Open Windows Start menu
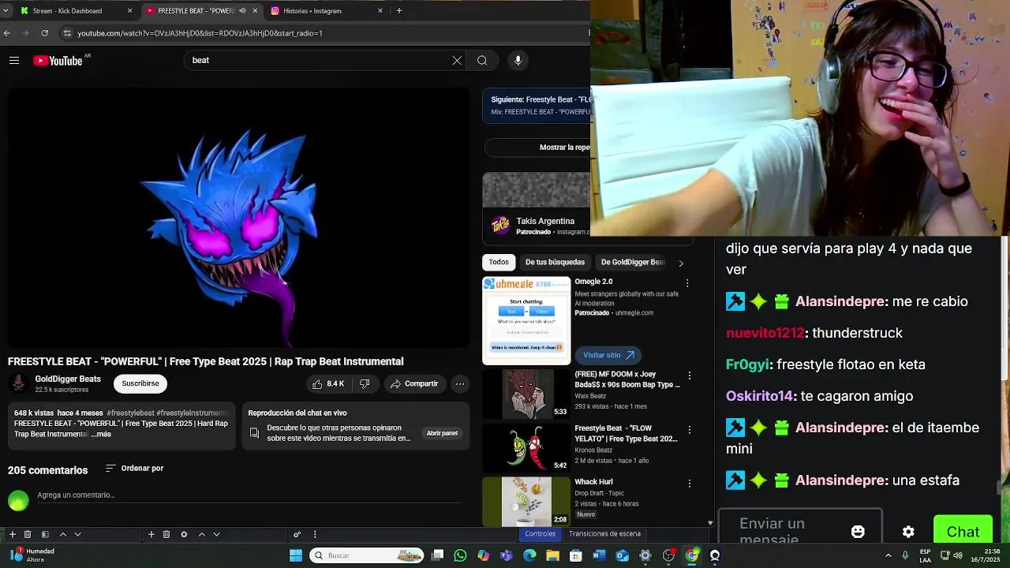Viewport: 1010px width, 568px height. (296, 555)
